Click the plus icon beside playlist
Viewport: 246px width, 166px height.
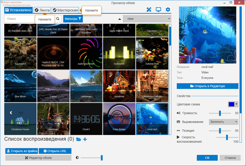(85, 139)
